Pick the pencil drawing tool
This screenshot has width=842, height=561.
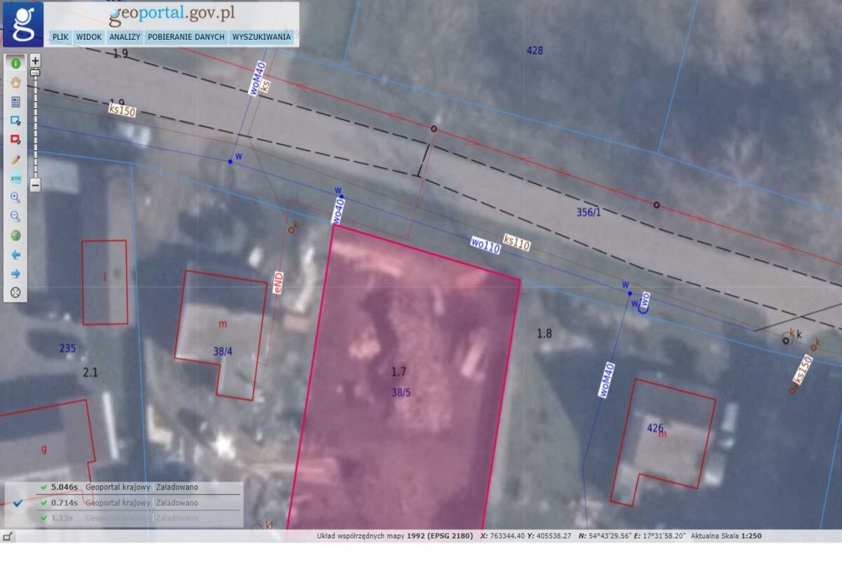(x=15, y=159)
